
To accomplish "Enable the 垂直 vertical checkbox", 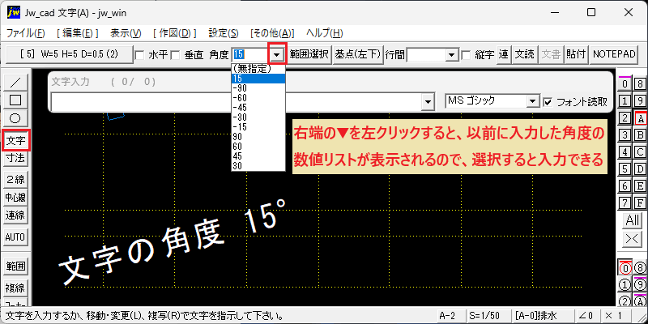I will tap(176, 55).
